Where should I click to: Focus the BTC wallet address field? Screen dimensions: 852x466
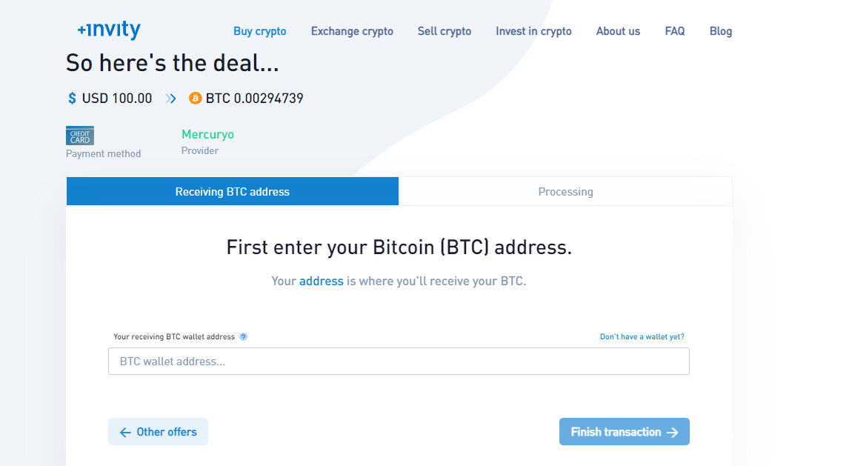pyautogui.click(x=399, y=362)
